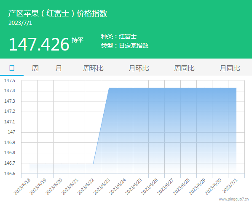Click the 持平 status indicator

tap(78, 40)
